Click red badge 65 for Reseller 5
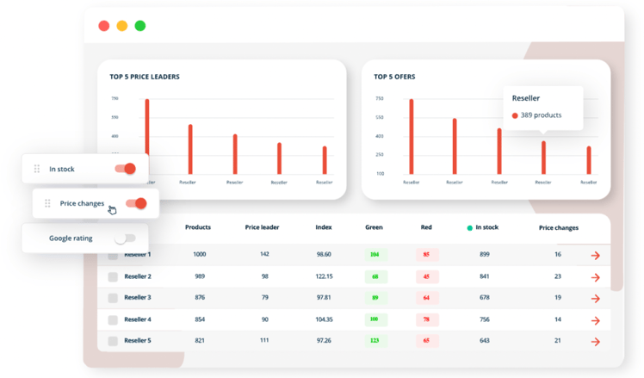 coord(427,341)
